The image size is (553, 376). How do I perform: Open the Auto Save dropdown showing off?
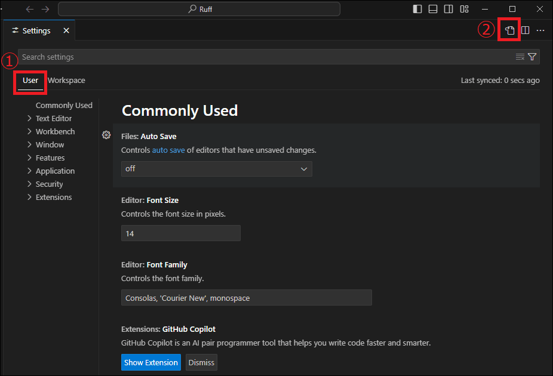click(217, 169)
